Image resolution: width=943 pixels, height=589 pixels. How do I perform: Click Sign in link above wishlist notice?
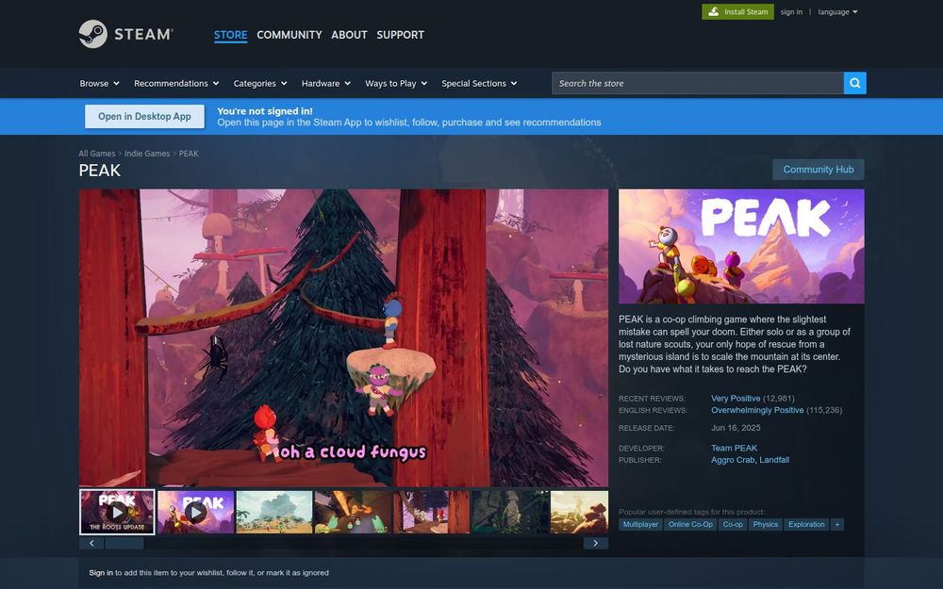[101, 573]
